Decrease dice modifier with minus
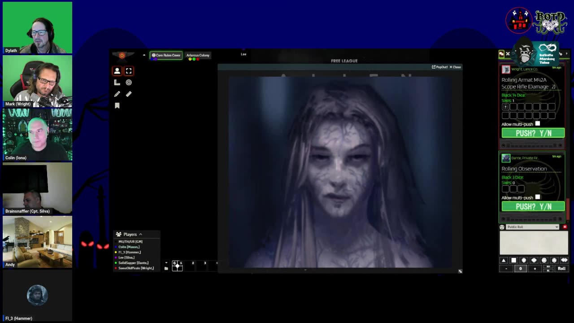This screenshot has width=574, height=323. coord(506,268)
